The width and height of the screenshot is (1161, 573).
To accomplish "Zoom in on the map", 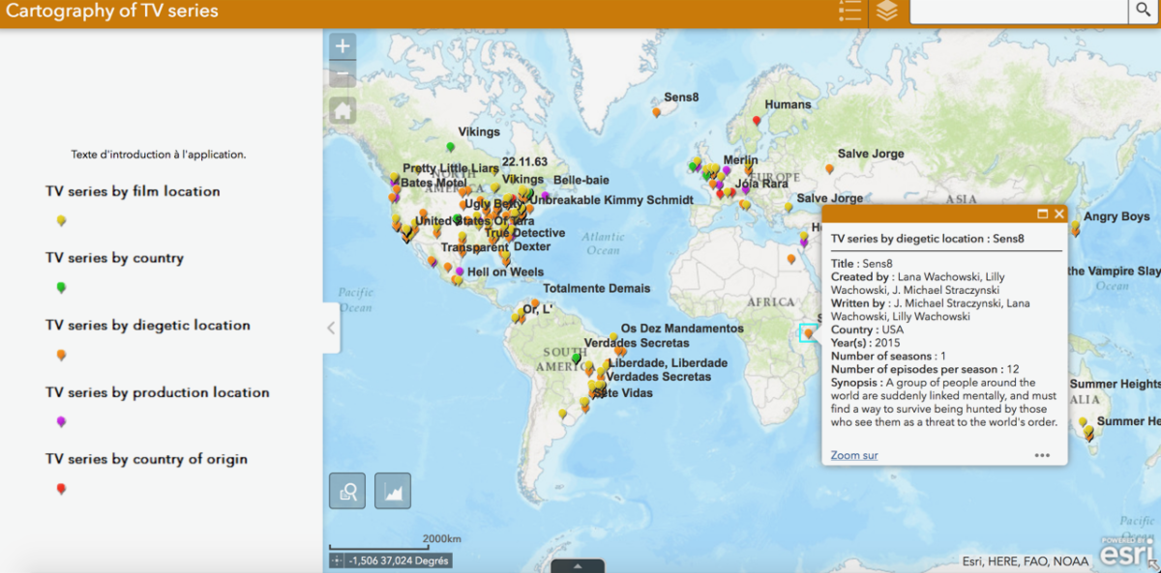I will (x=342, y=45).
